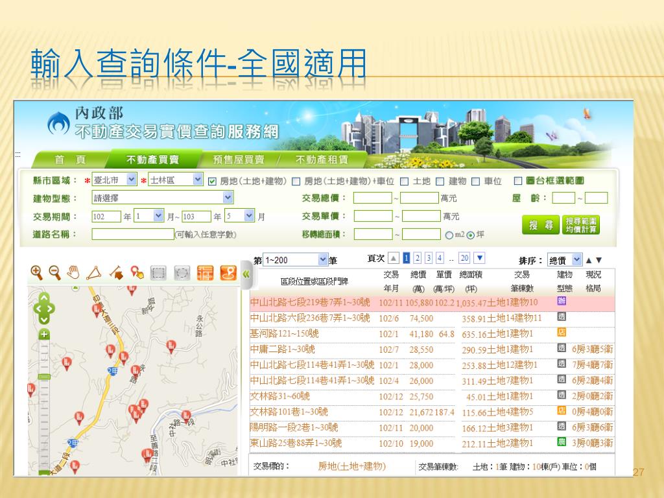Click the 屋齡 minimum age field
The height and width of the screenshot is (498, 664).
(x=563, y=198)
